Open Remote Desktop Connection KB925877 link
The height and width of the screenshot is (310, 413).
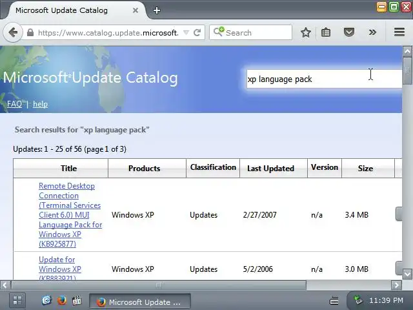click(70, 215)
